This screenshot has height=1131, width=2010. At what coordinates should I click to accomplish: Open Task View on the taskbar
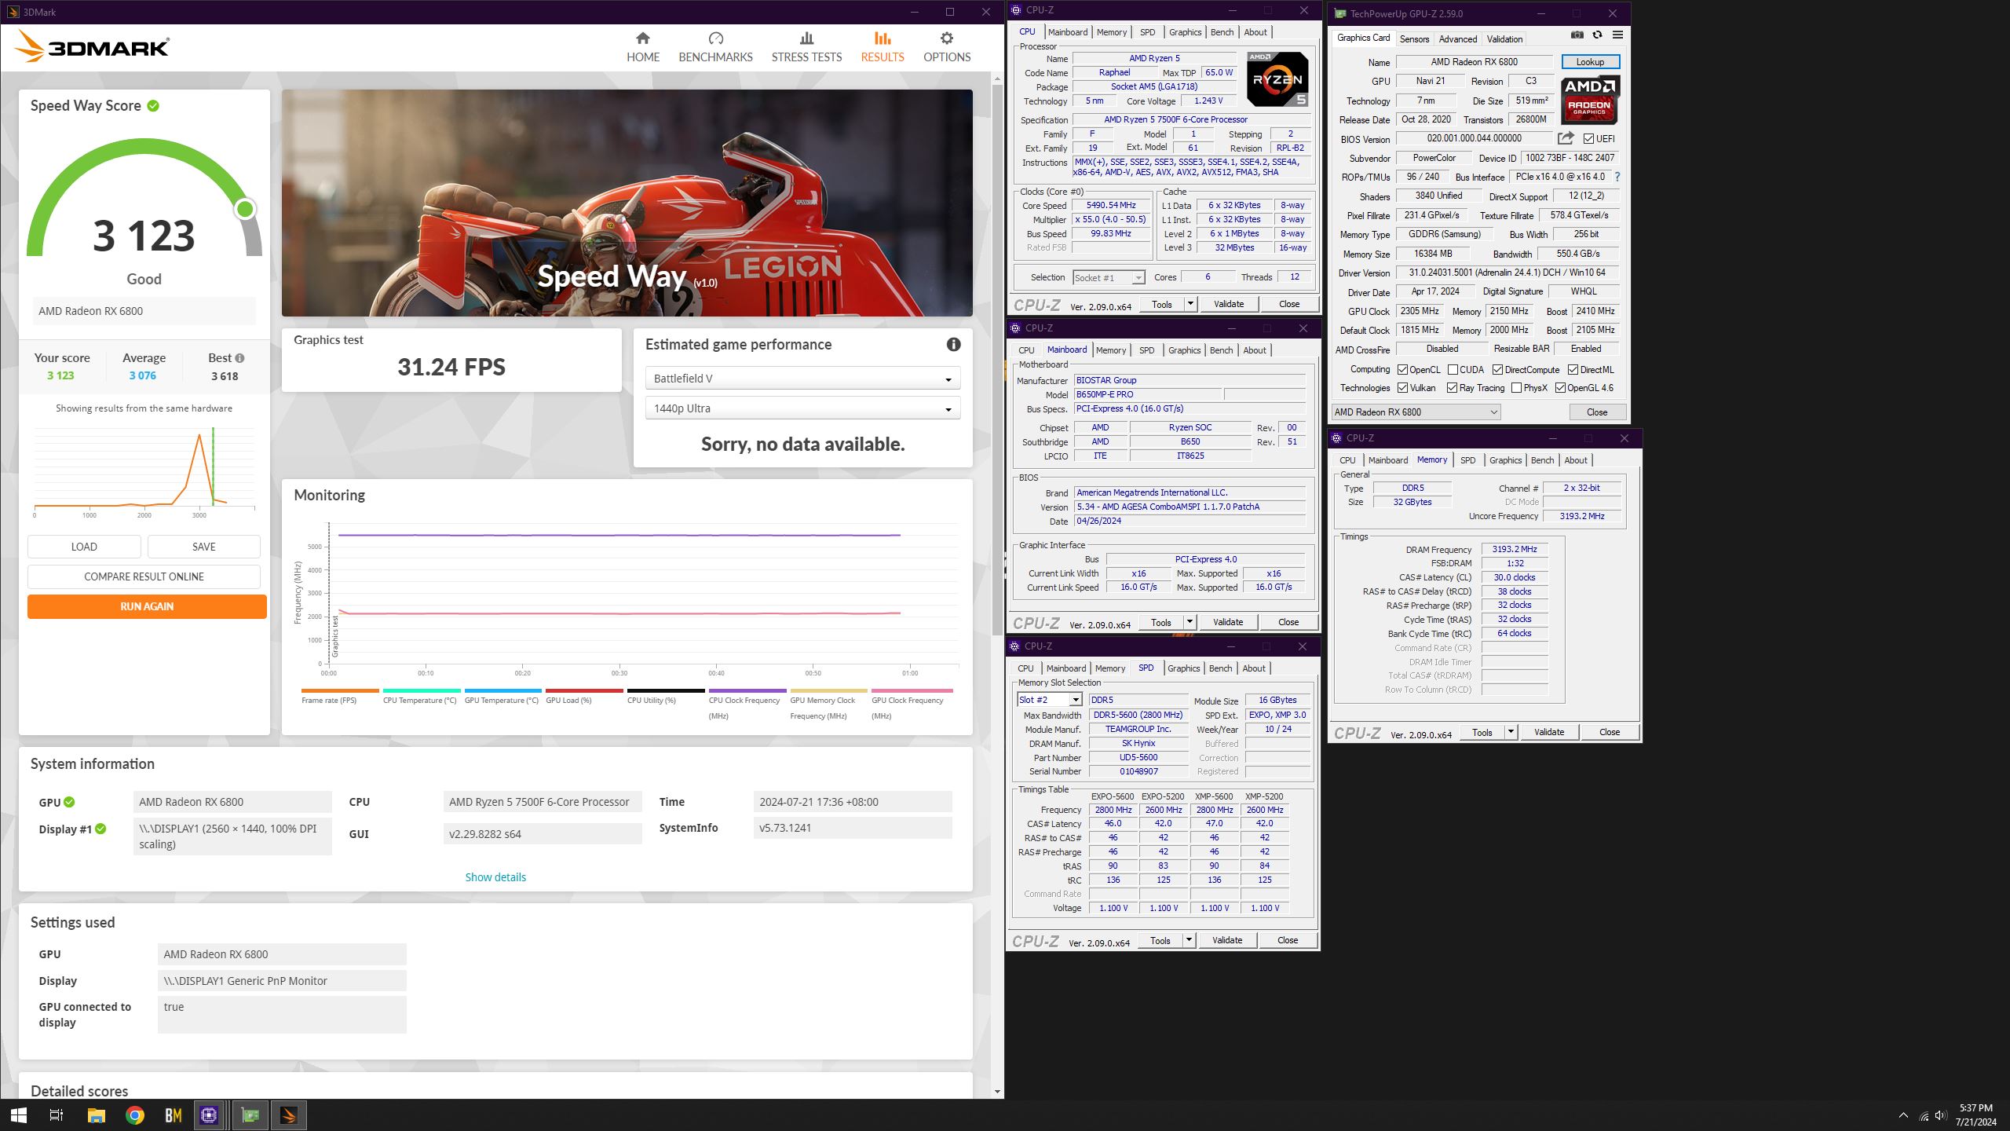(x=57, y=1115)
